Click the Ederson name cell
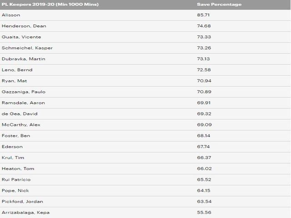 pyautogui.click(x=12, y=147)
